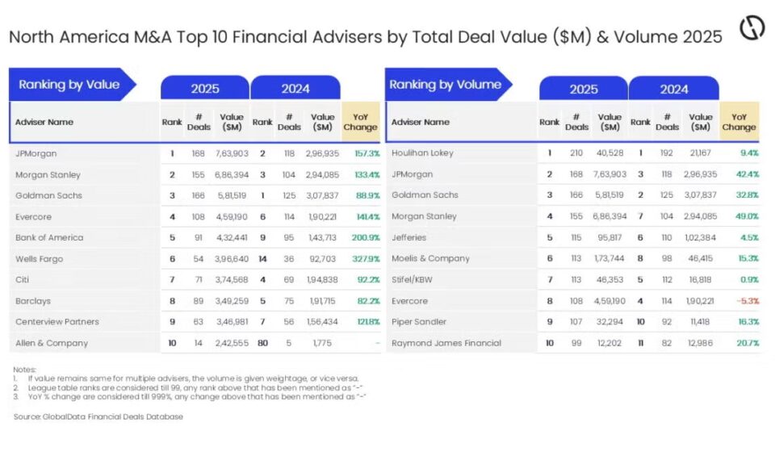Select the Stifel/KBW adviser name

pyautogui.click(x=411, y=279)
